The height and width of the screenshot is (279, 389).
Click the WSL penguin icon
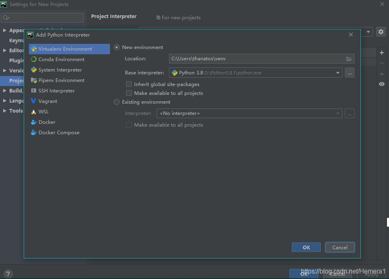point(34,111)
